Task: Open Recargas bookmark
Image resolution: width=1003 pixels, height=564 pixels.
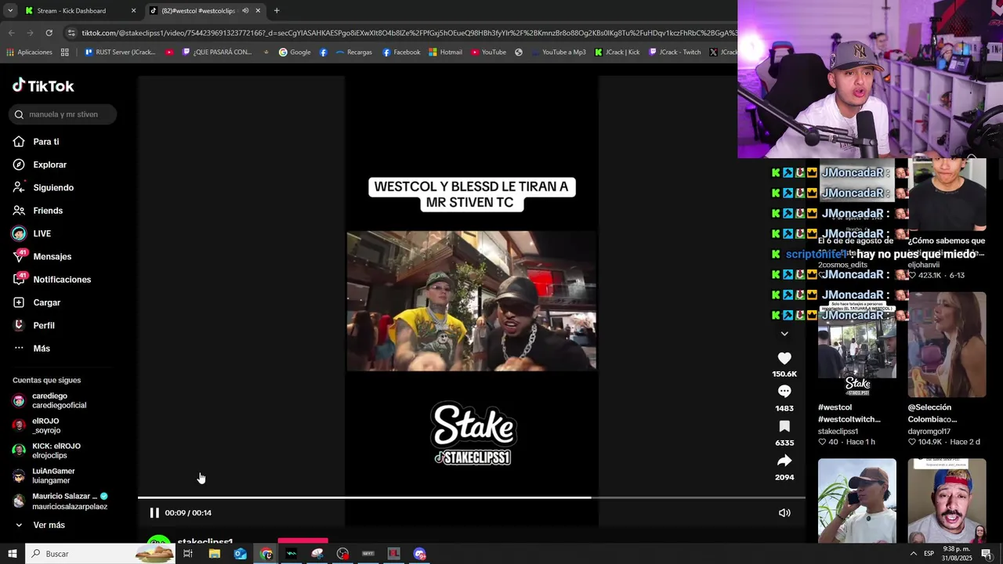Action: pos(353,52)
